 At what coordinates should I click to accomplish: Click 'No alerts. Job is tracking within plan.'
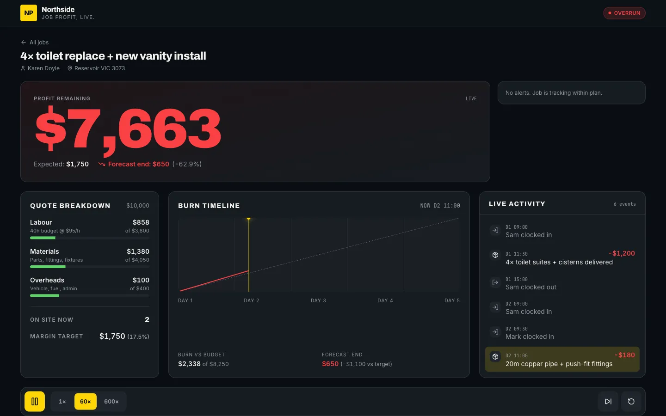[554, 93]
